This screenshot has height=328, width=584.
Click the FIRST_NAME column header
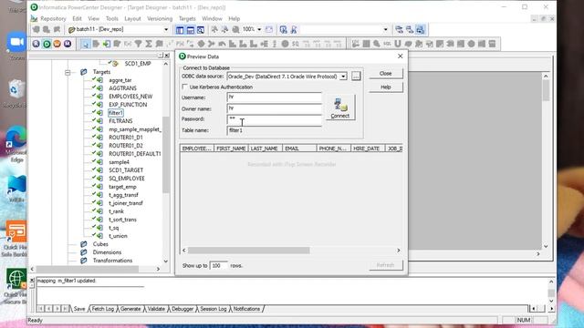(x=231, y=149)
